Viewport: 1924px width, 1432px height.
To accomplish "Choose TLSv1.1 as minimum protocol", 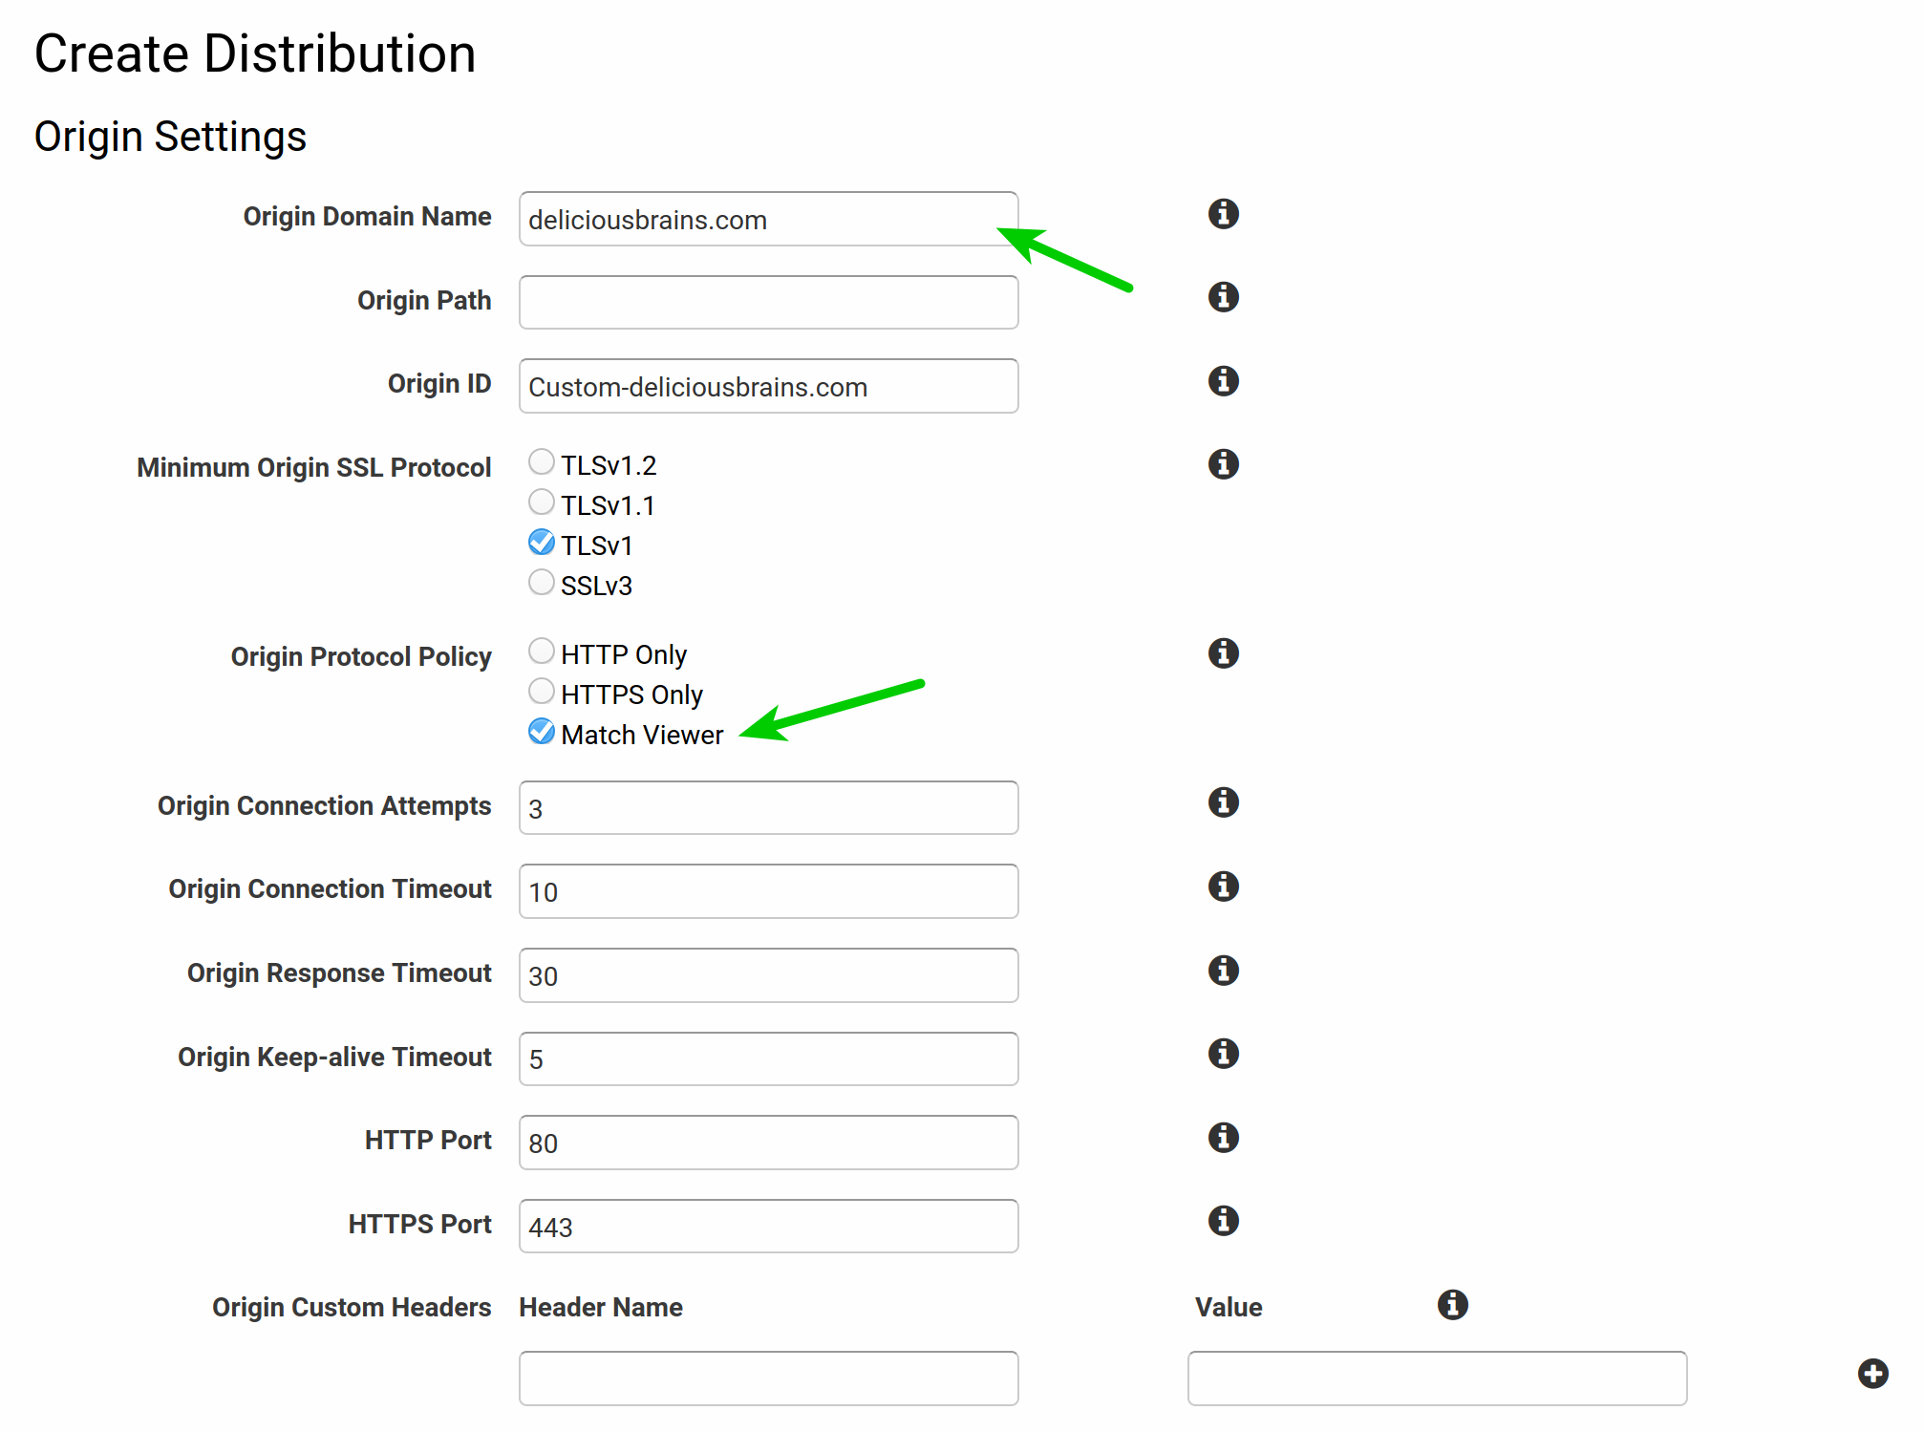I will point(541,502).
